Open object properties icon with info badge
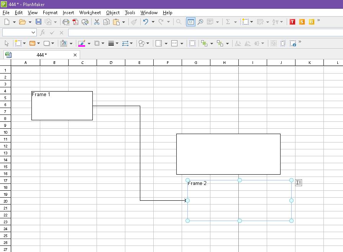This screenshot has height=252, width=343. [293, 43]
